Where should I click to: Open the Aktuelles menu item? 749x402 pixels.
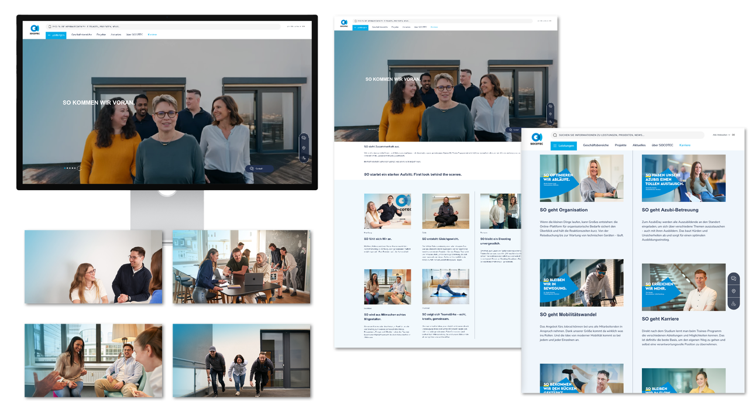pyautogui.click(x=638, y=145)
